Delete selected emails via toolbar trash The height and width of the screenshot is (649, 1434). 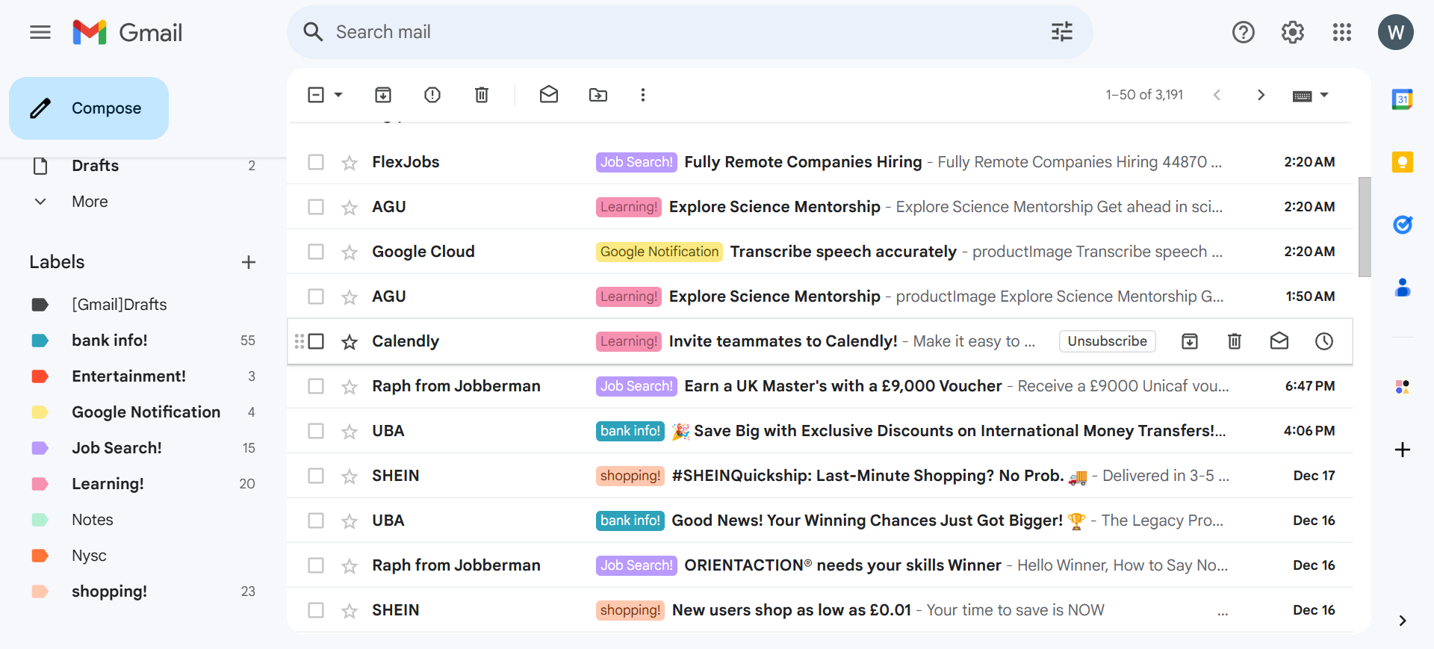click(482, 95)
